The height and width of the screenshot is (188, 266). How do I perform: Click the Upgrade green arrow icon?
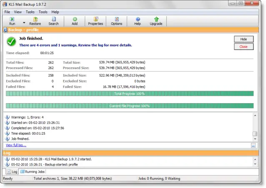[x=156, y=19]
